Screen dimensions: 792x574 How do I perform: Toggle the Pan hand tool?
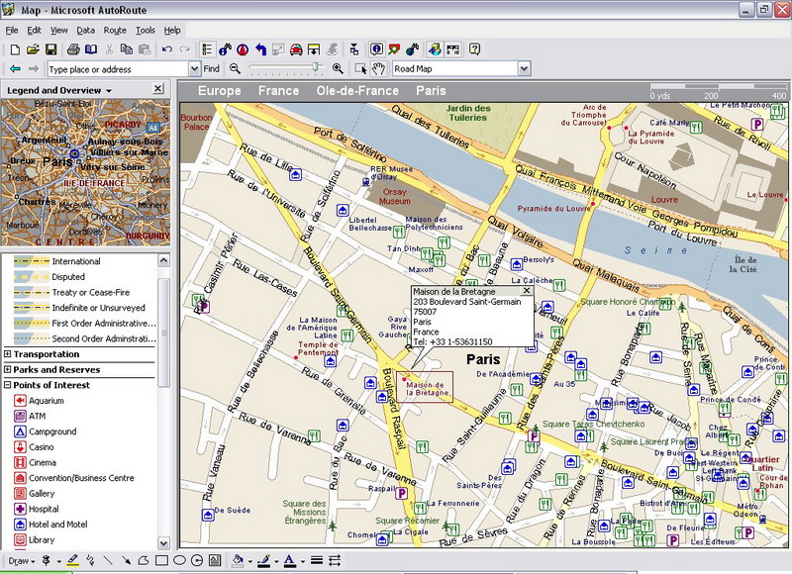(378, 68)
